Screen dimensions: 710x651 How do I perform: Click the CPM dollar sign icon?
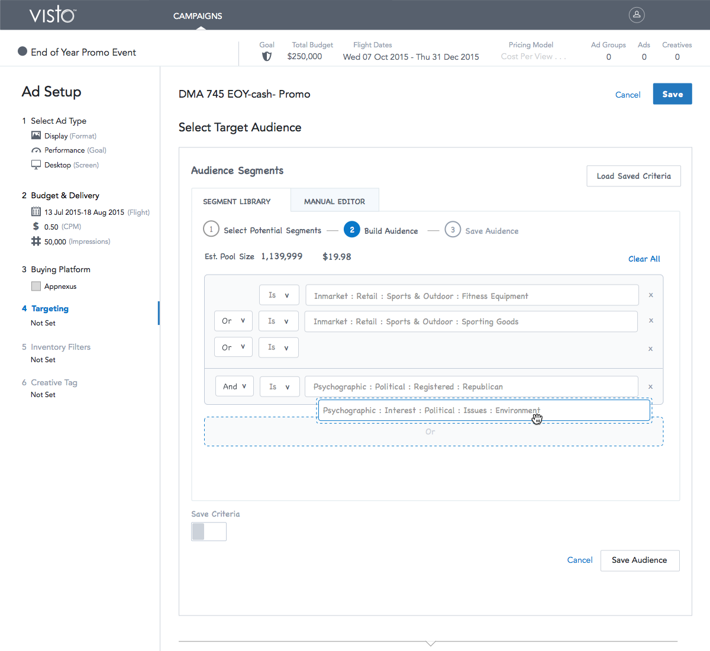tap(36, 227)
